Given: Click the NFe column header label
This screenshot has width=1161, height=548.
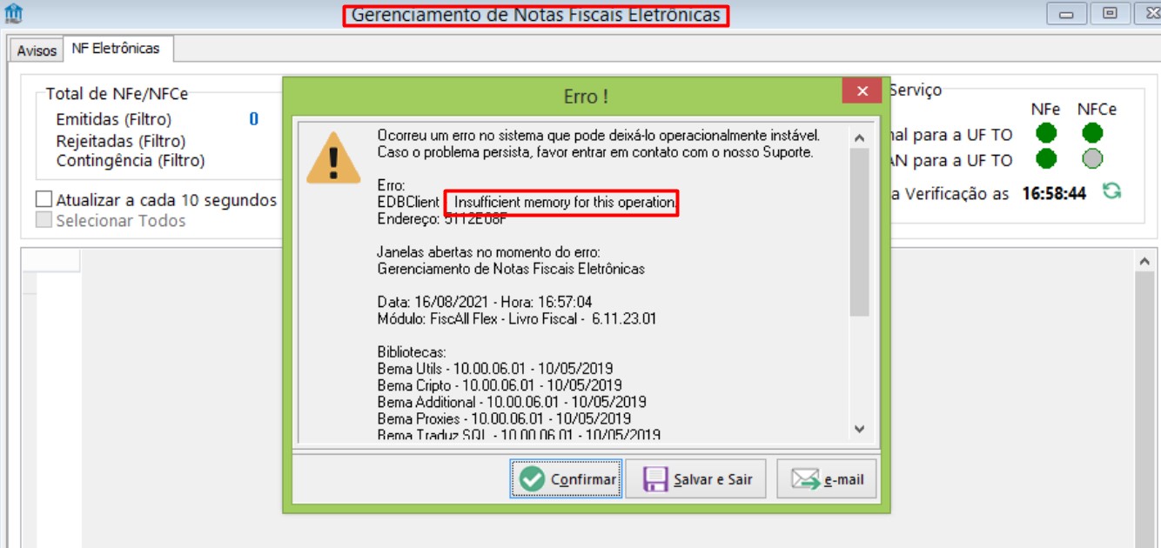Looking at the screenshot, I should [x=1045, y=110].
